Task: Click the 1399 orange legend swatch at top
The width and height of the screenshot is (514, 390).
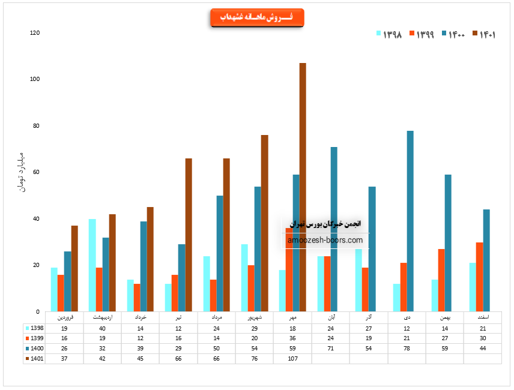Action: [412, 34]
